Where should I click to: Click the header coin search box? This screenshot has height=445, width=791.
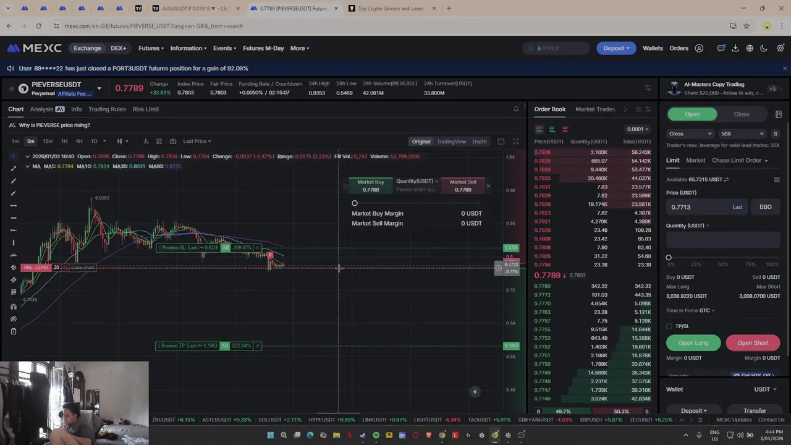[x=556, y=48]
